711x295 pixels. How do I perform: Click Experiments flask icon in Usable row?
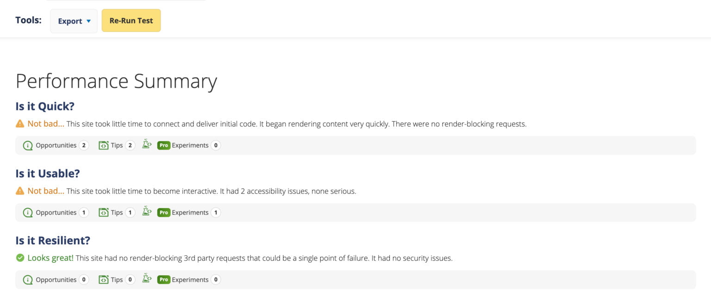click(147, 212)
